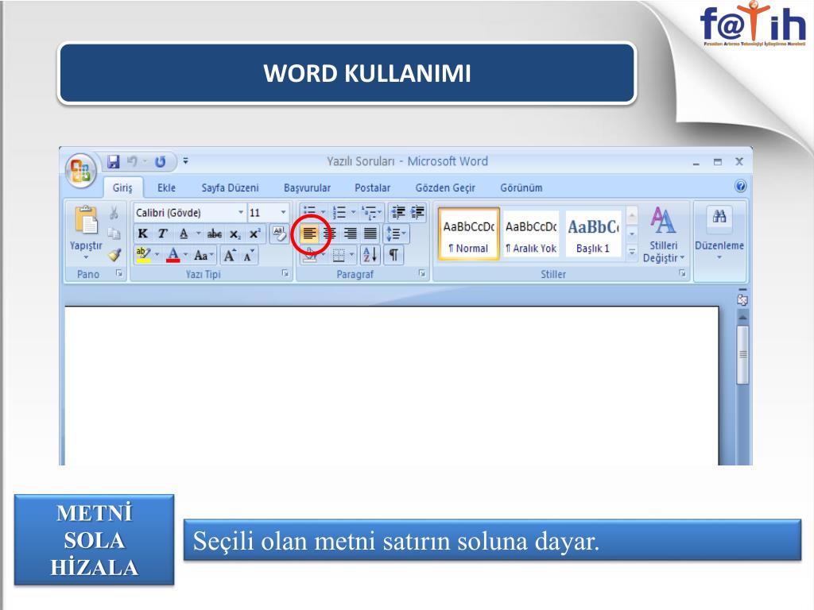Apply the Normal style
This screenshot has width=814, height=610.
tap(469, 234)
